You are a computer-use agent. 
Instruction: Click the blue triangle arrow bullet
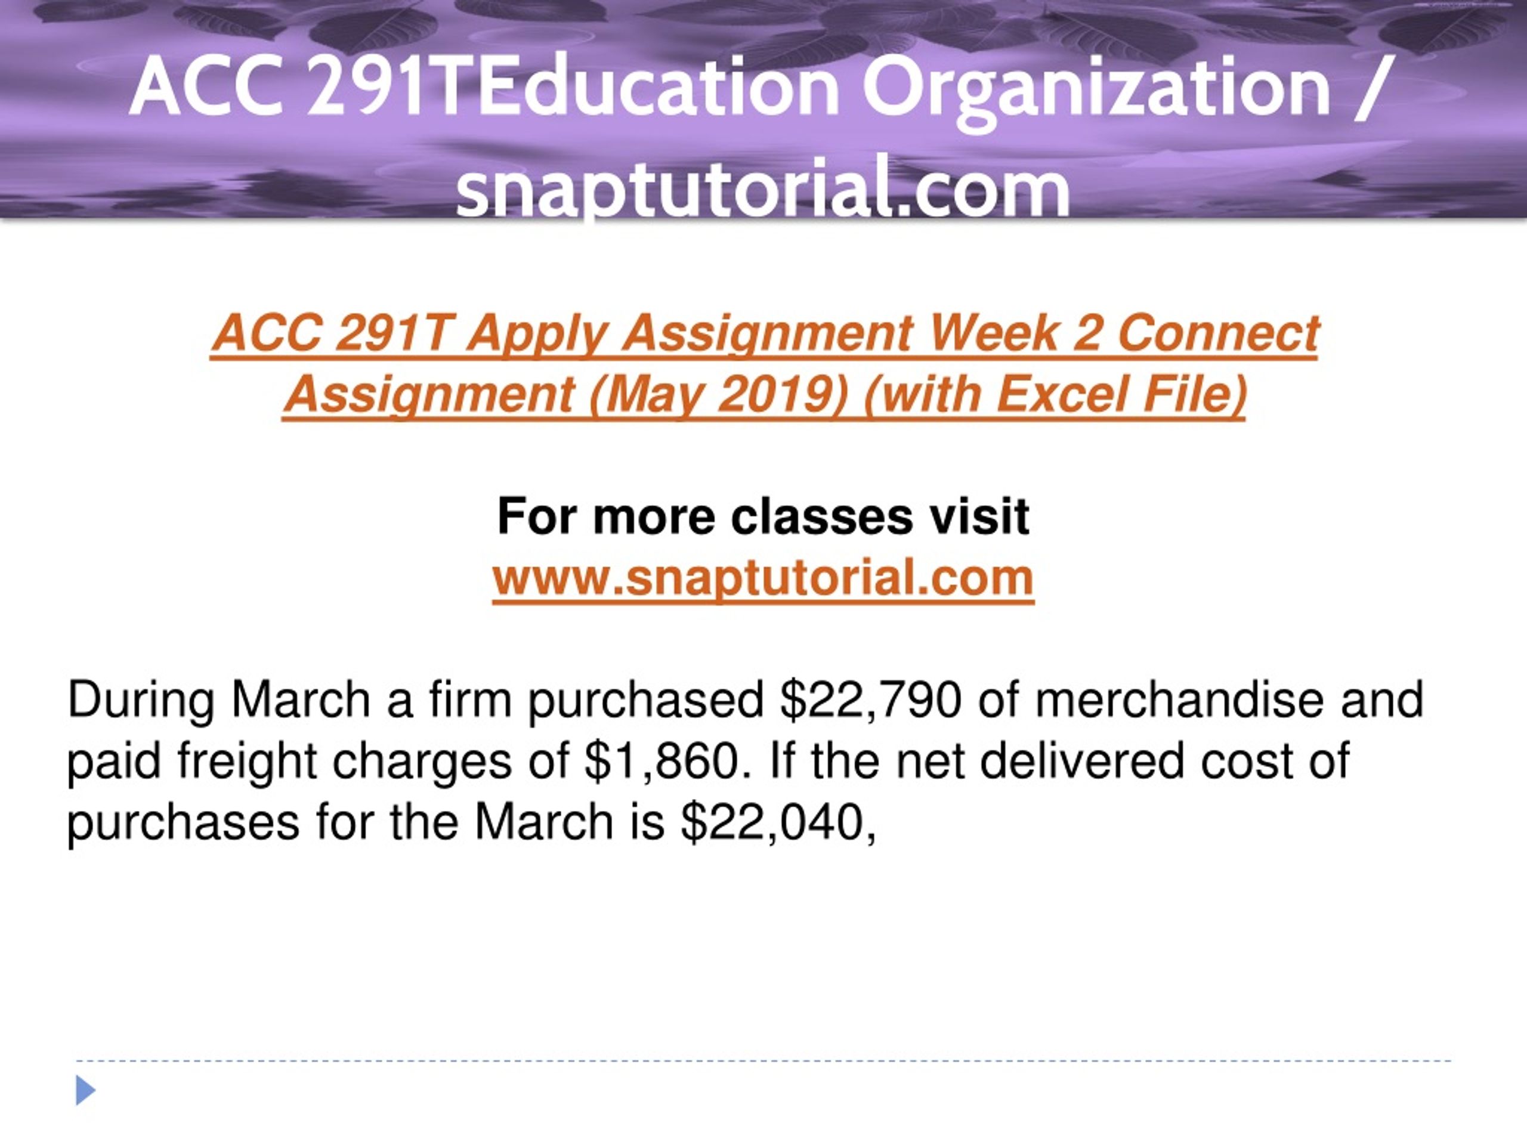coord(86,1091)
